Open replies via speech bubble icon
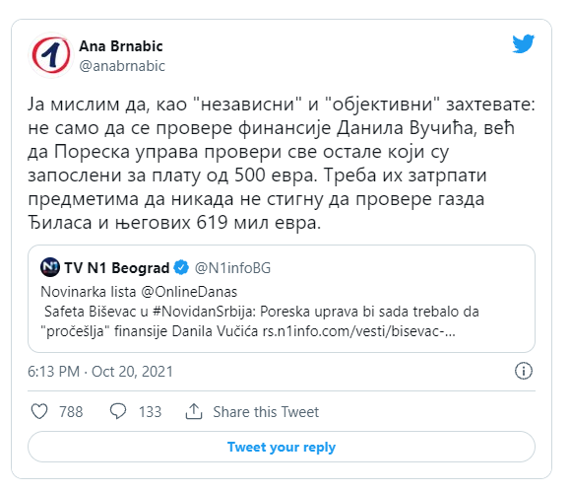Viewport: 570px width, 492px height. pyautogui.click(x=118, y=411)
